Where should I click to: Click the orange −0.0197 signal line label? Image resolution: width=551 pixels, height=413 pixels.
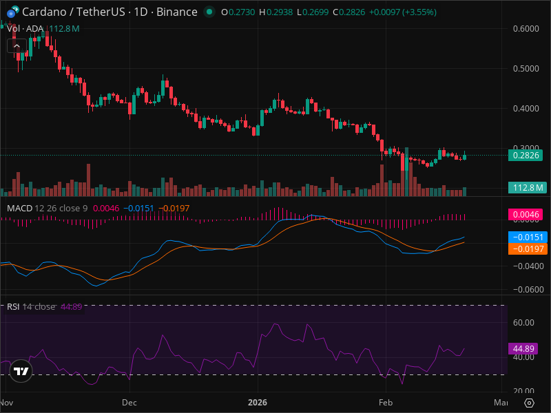[528, 249]
